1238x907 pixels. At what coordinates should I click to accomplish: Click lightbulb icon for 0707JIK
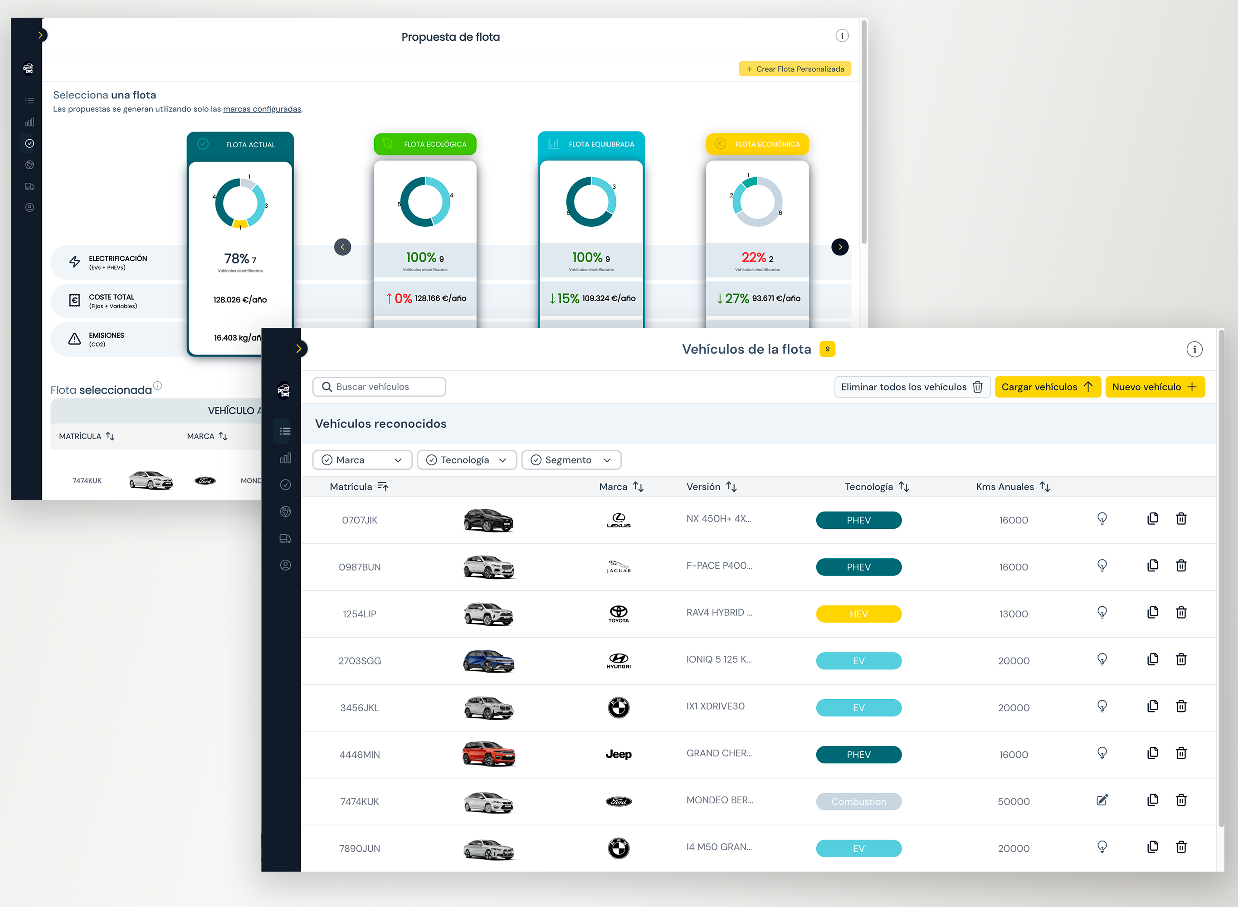pos(1102,519)
